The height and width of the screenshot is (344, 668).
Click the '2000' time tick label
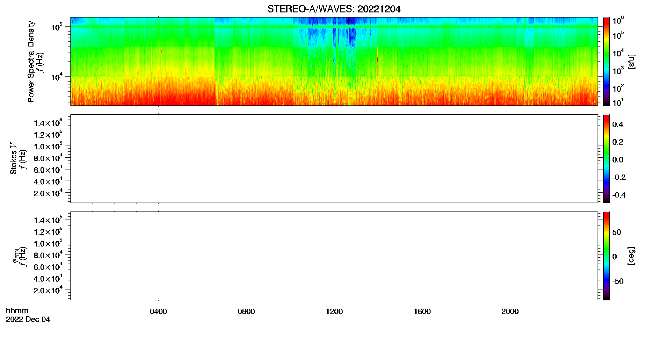click(510, 312)
